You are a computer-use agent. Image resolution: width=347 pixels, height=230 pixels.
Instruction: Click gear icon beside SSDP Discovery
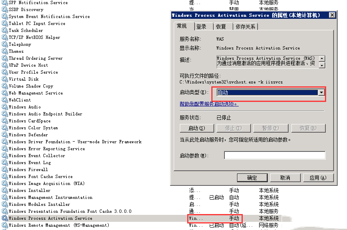tap(4, 9)
